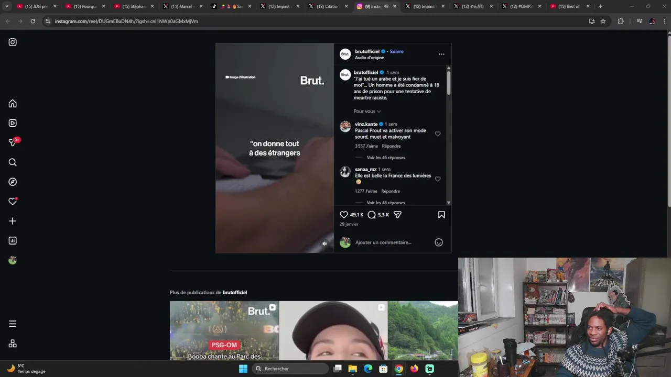Open brutofficiel profile from header name
The image size is (671, 377).
tap(367, 51)
